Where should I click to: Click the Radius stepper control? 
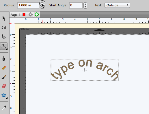[x=42, y=5]
